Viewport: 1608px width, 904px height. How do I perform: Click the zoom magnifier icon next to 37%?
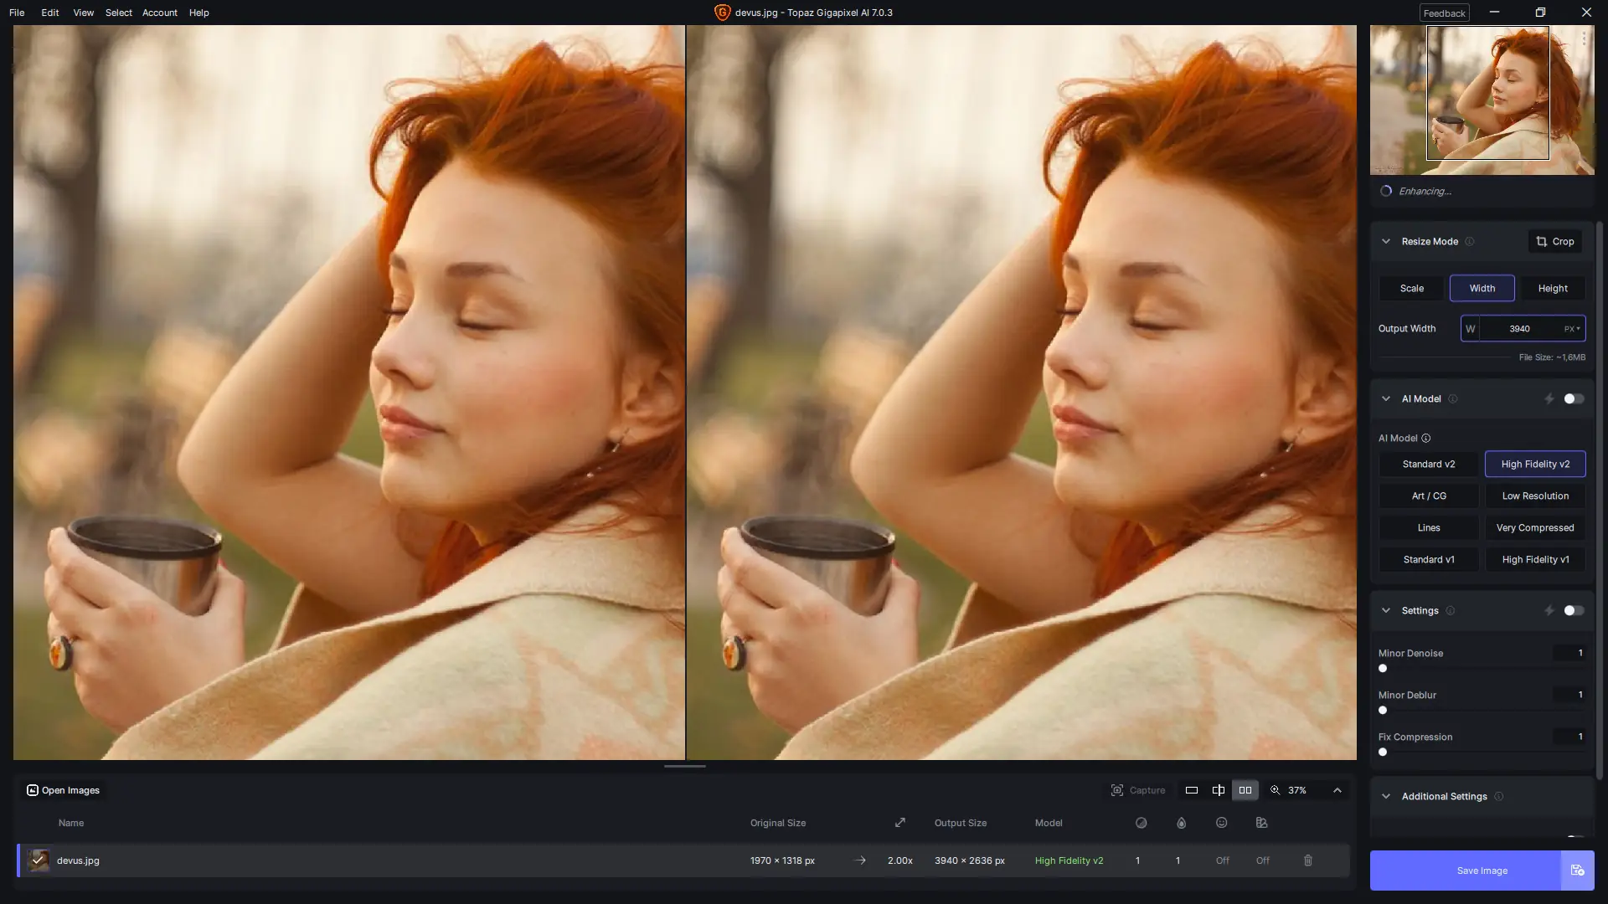1276,790
